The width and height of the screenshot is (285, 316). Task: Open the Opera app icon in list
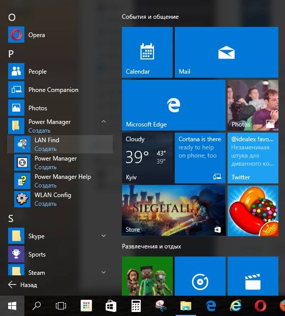coord(16,35)
